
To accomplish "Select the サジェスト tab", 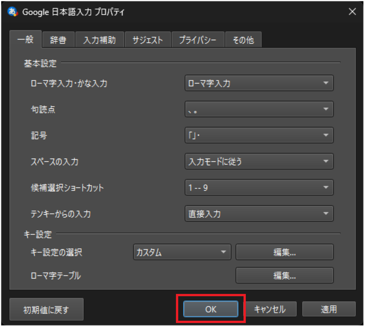I will coord(147,40).
